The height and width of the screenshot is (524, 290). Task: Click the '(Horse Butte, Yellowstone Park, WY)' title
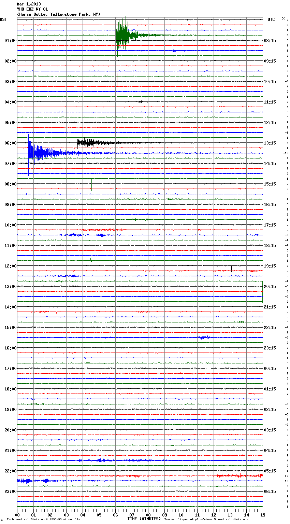click(59, 14)
